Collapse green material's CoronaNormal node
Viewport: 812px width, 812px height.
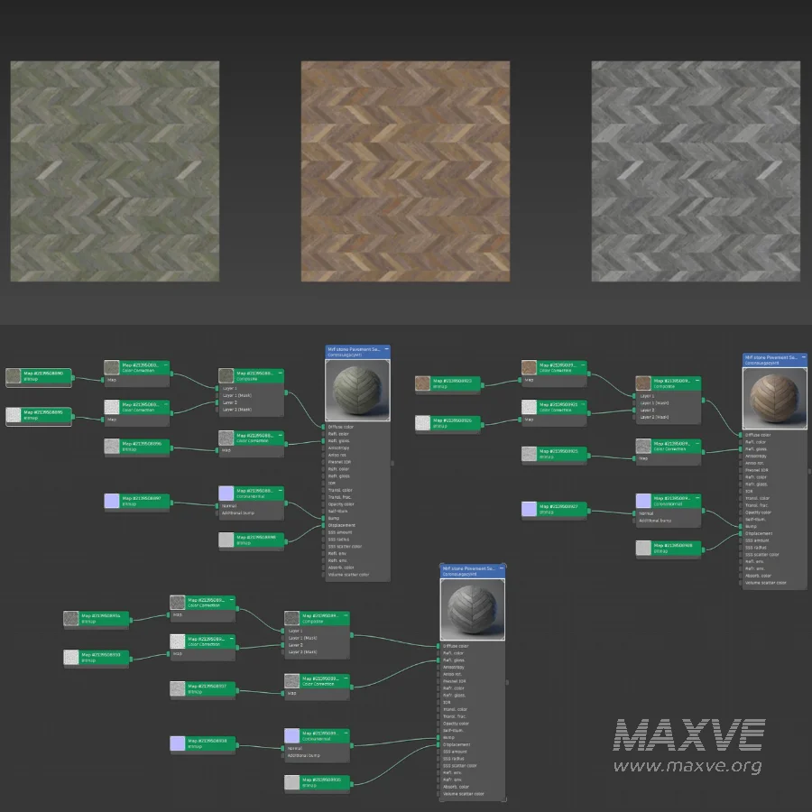tap(281, 489)
